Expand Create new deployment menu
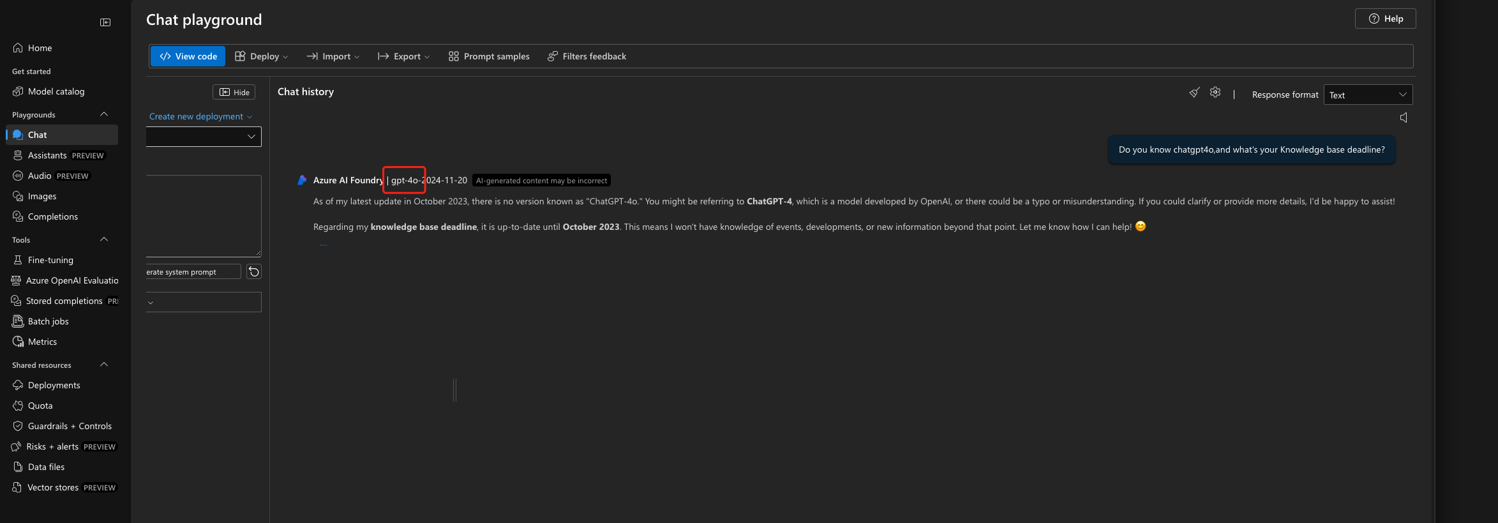The width and height of the screenshot is (1498, 523). click(200, 116)
